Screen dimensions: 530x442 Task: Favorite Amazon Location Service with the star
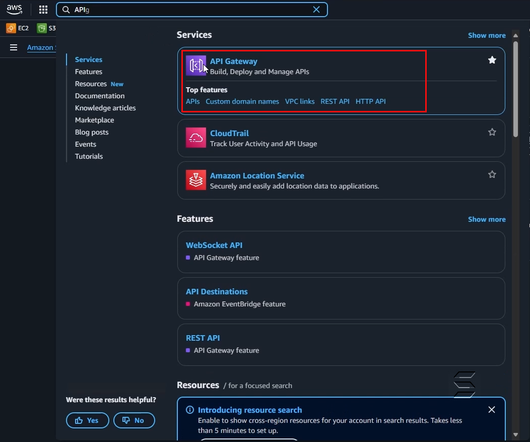(492, 174)
